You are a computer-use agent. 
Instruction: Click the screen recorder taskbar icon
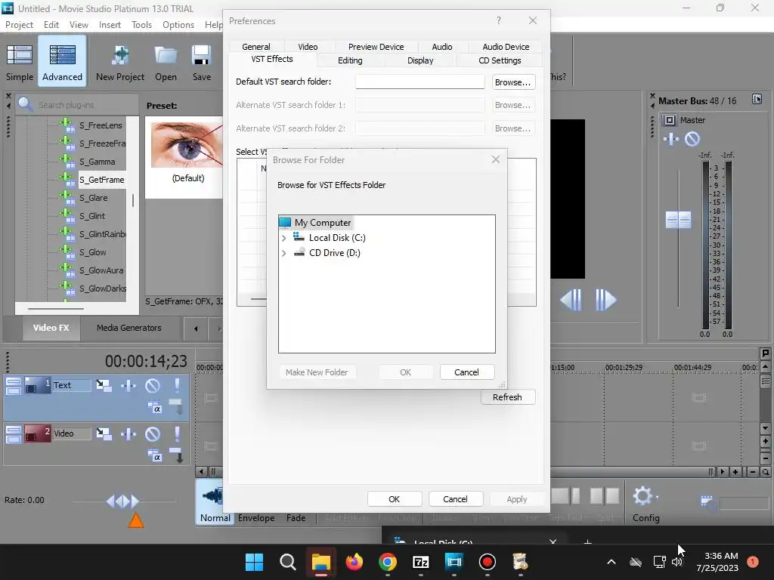pyautogui.click(x=488, y=562)
